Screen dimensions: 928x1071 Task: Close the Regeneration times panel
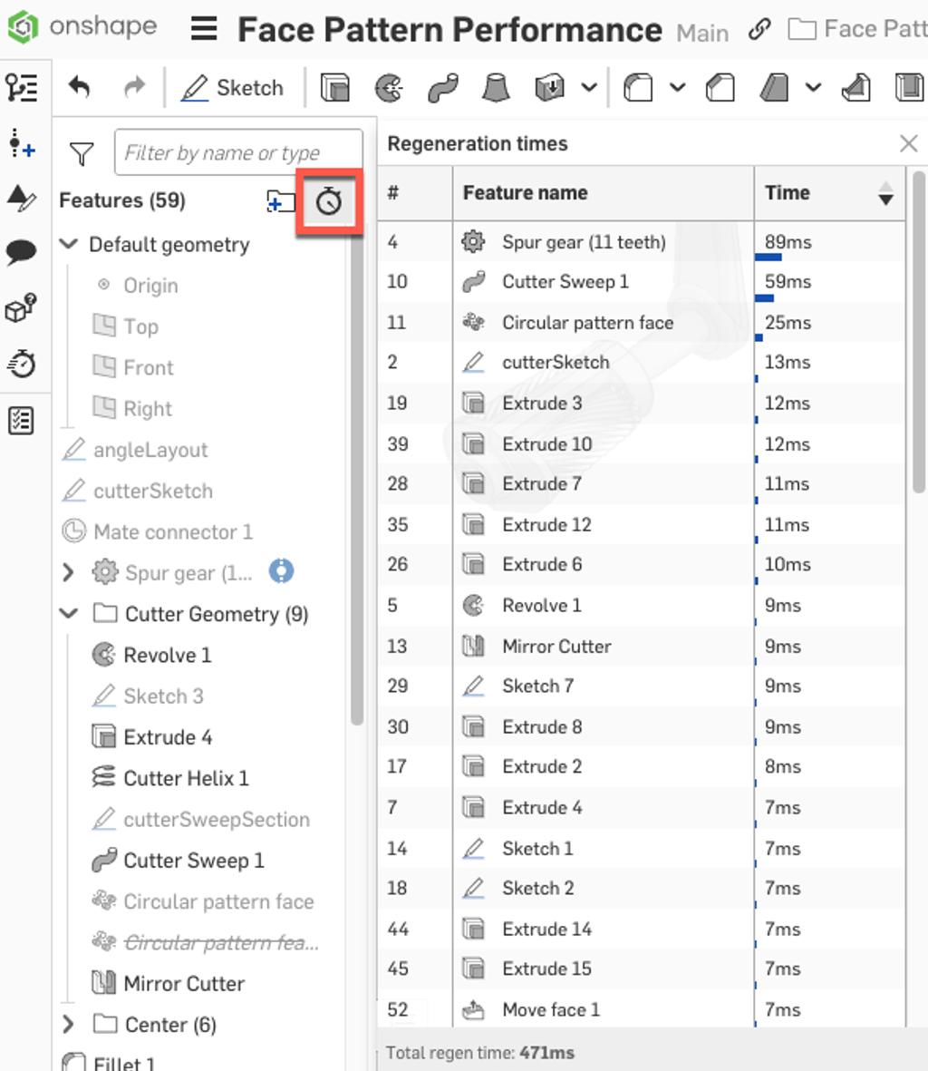[x=909, y=142]
